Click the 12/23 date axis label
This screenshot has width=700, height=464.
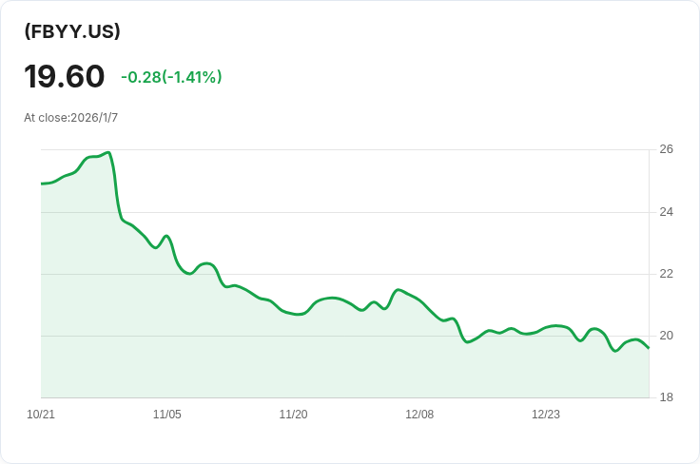pos(546,415)
